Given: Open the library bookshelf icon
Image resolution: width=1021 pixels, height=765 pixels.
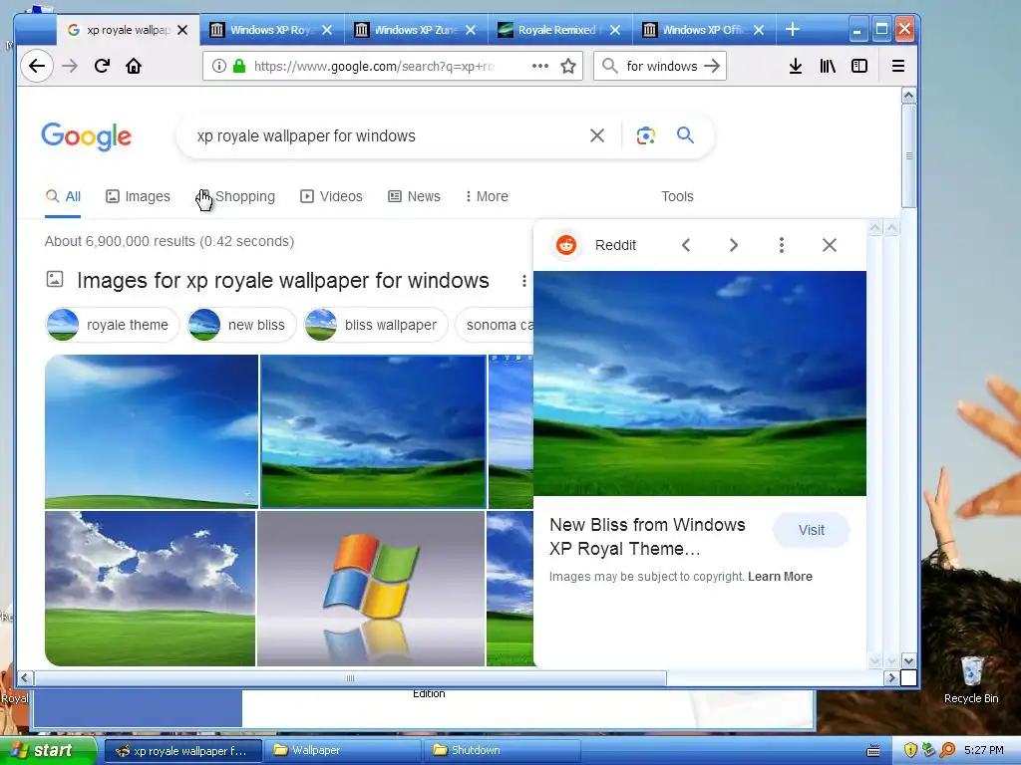Looking at the screenshot, I should tap(827, 66).
